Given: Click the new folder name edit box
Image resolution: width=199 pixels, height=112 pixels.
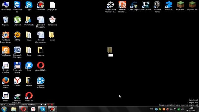Looking at the screenshot, I should [x=111, y=55].
